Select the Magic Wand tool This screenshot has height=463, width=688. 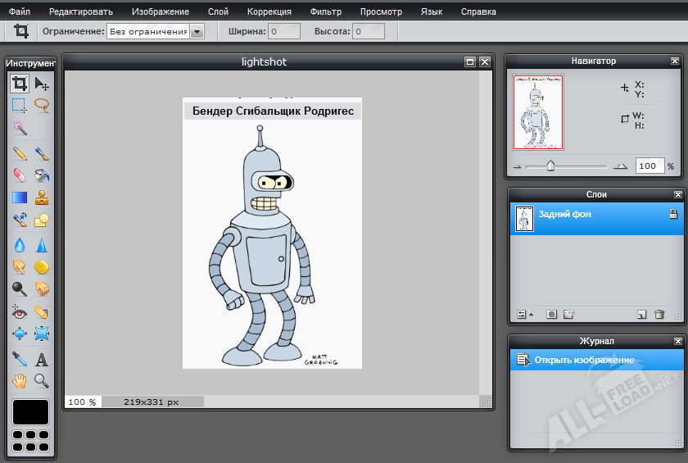[20, 128]
